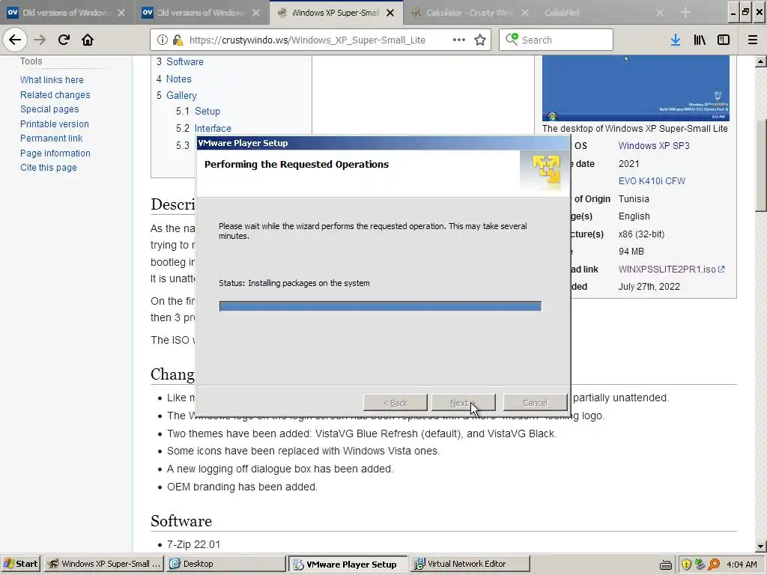The height and width of the screenshot is (575, 767).
Task: Open external link icon beside WINXPSSLITE2PR1.iso
Action: pos(721,269)
